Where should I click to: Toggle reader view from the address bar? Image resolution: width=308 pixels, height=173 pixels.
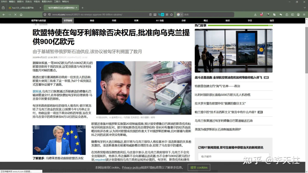point(150,14)
